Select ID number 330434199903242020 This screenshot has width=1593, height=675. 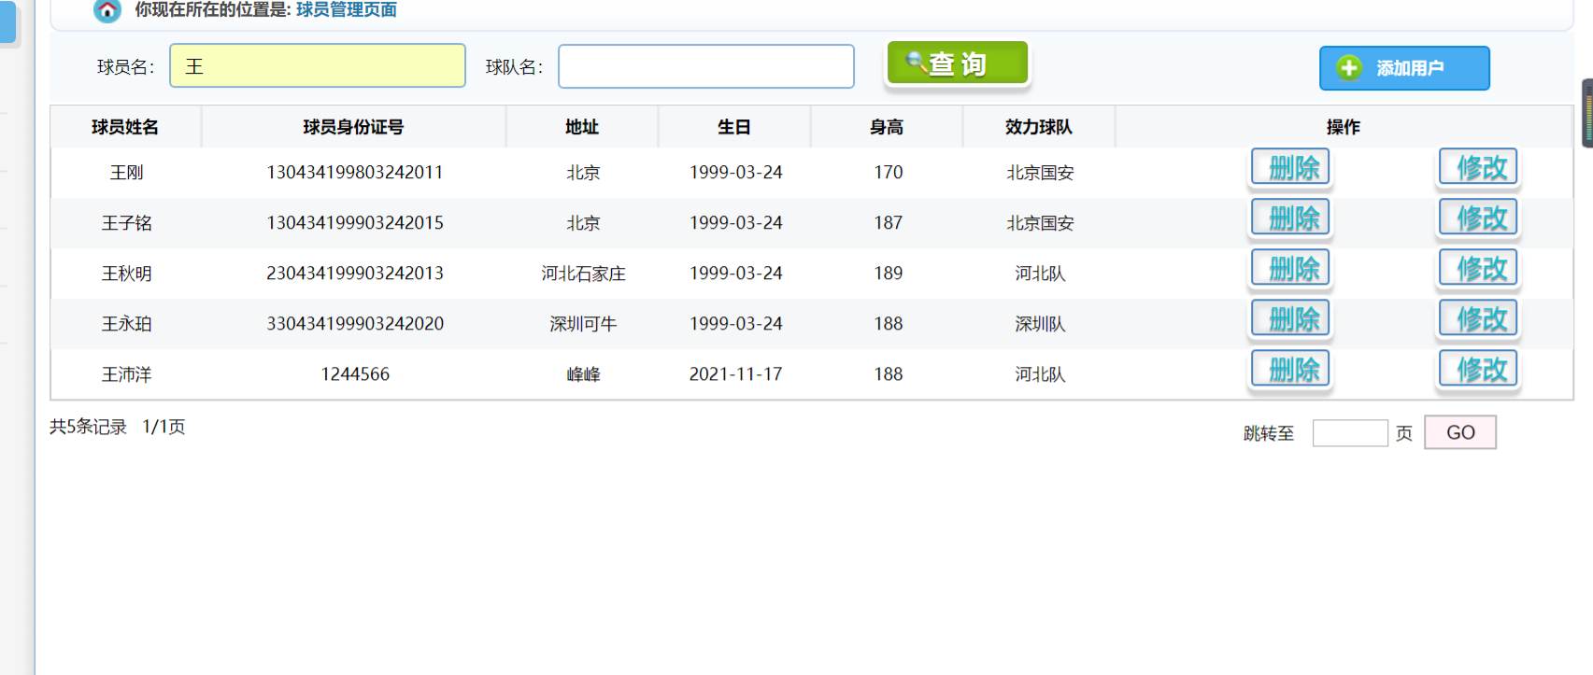pos(355,324)
